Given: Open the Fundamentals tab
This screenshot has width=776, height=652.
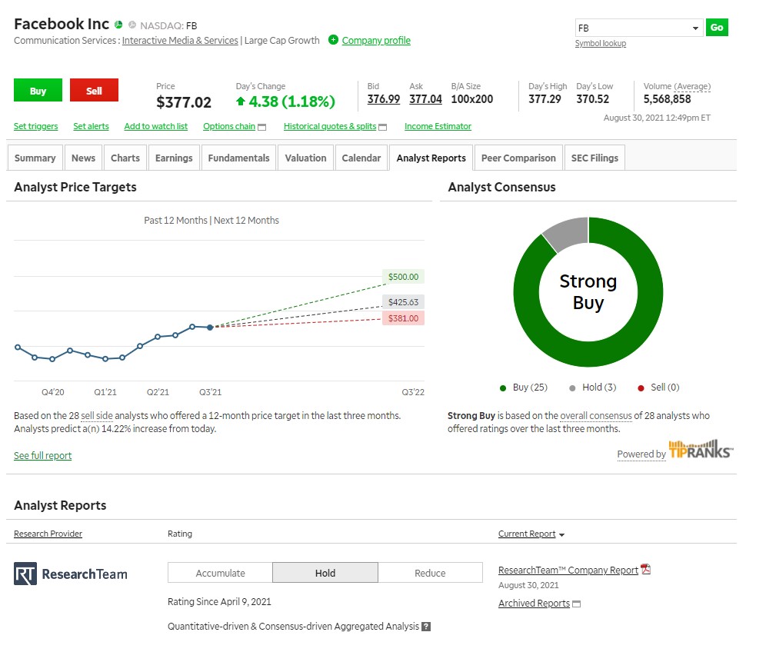Looking at the screenshot, I should (238, 158).
